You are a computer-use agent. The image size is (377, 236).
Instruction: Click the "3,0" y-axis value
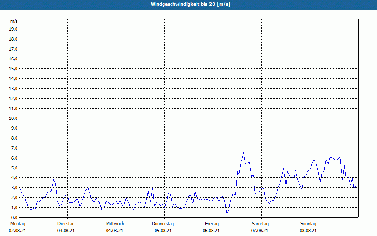pos(15,187)
